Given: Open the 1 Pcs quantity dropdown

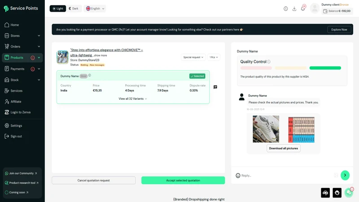Looking at the screenshot, I should click(x=214, y=57).
